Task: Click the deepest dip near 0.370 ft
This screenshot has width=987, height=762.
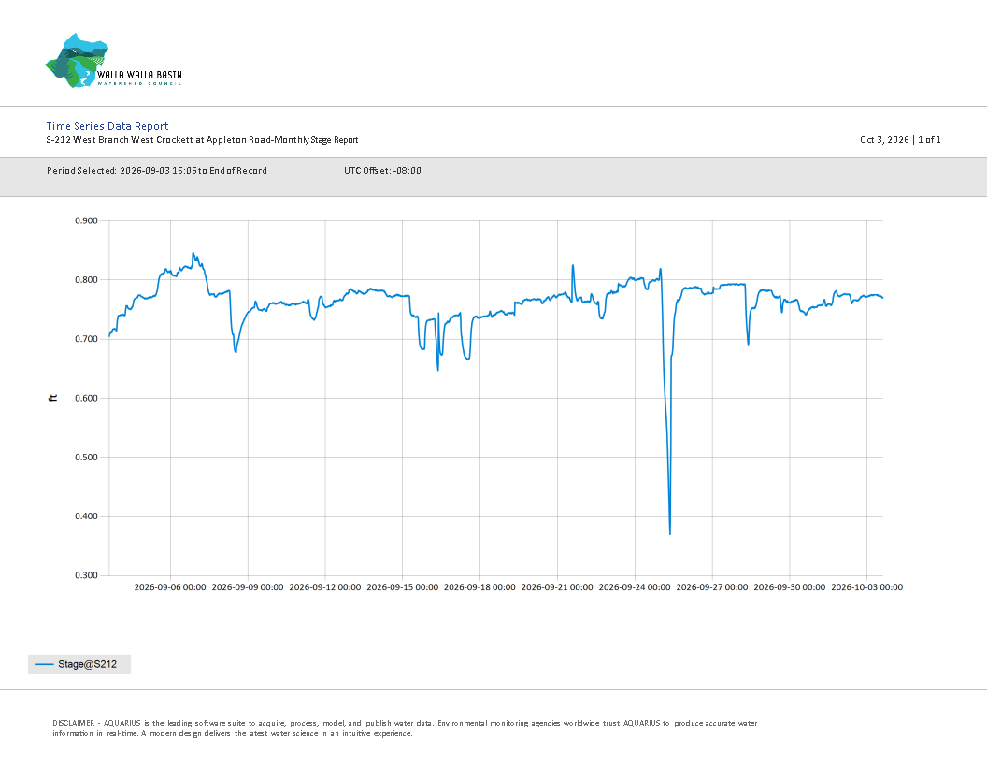Action: tap(670, 533)
